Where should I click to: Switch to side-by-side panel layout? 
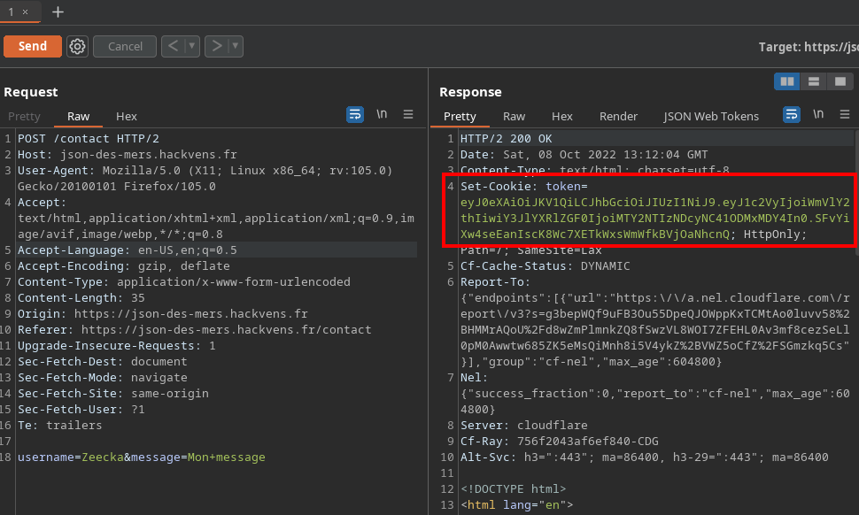[x=786, y=81]
